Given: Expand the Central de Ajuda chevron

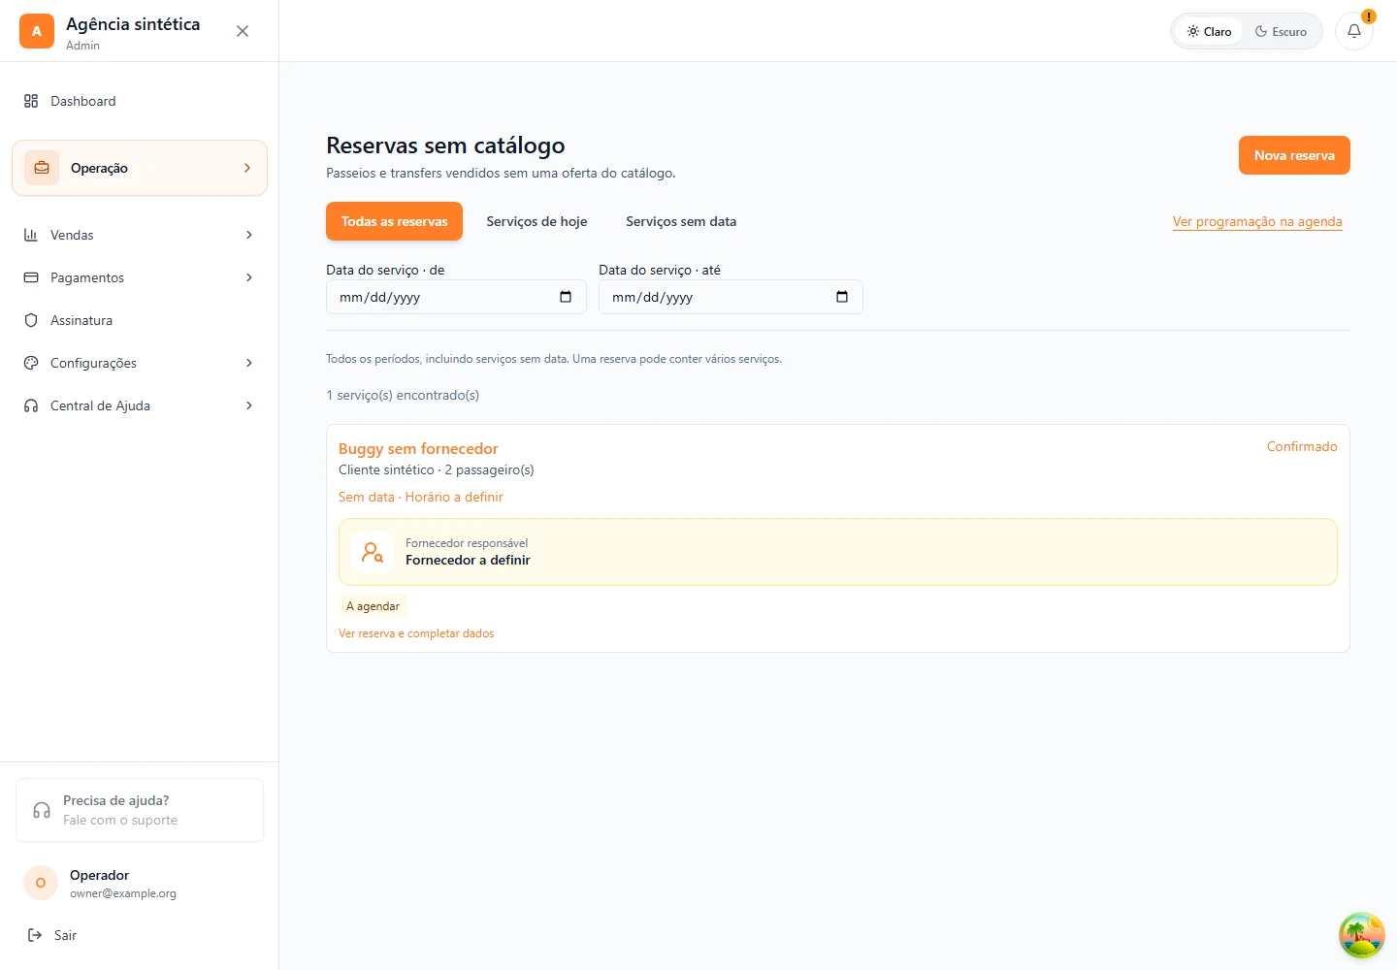Looking at the screenshot, I should [249, 405].
